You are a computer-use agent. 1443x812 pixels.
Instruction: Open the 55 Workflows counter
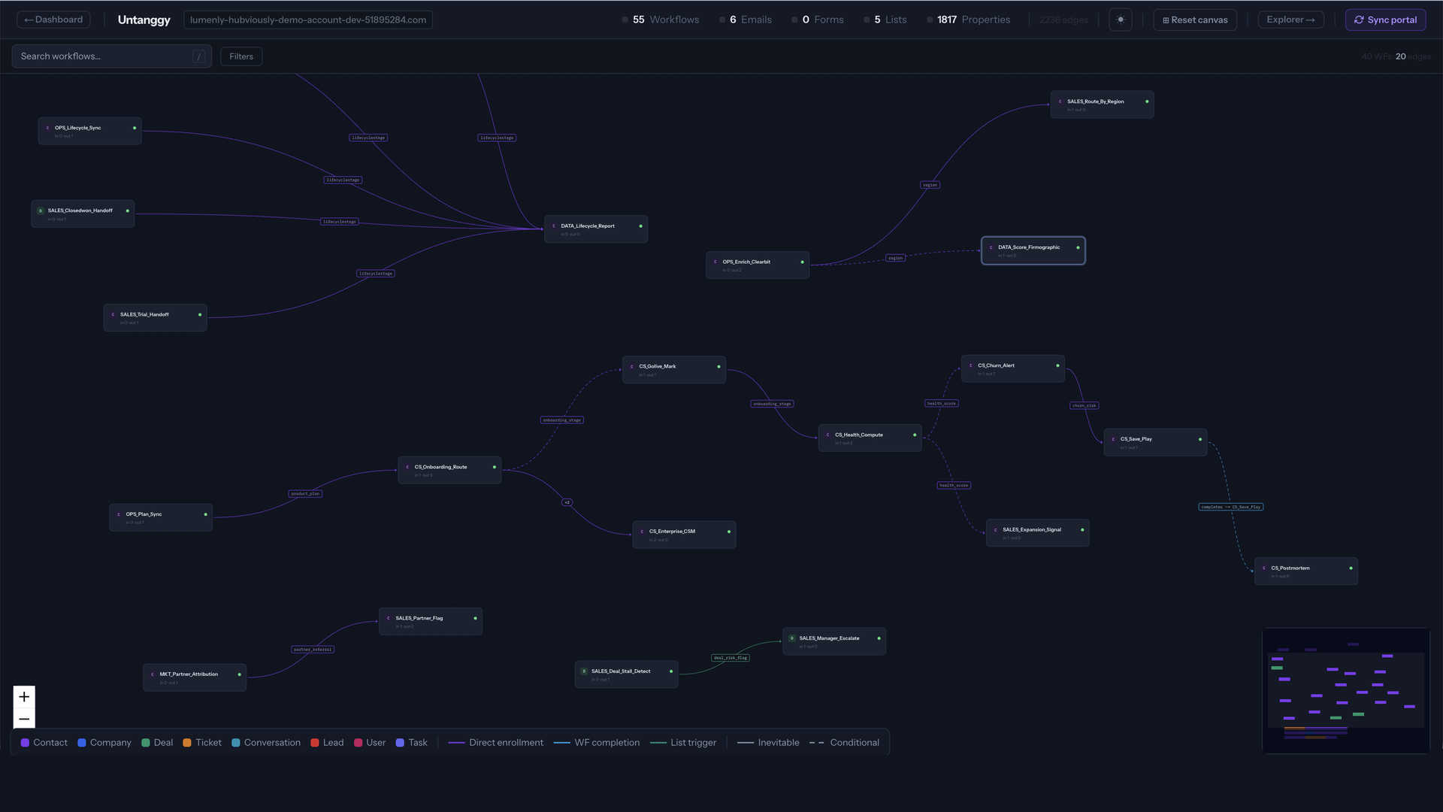pos(661,20)
